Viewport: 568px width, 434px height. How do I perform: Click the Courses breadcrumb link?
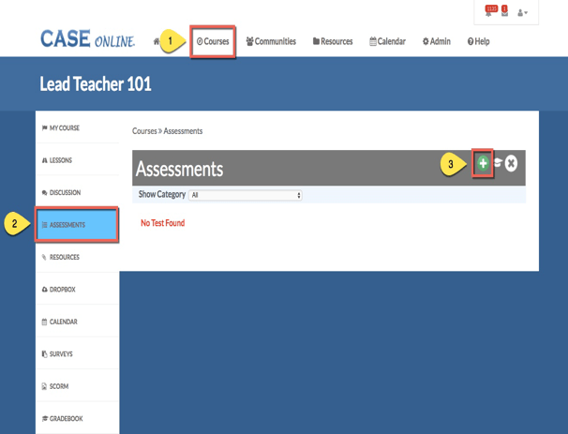pyautogui.click(x=144, y=131)
